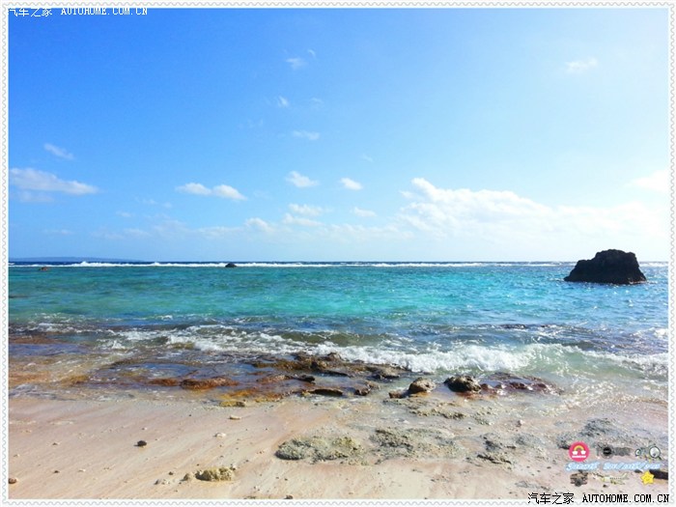Open the top-left AUTOHOME.COM.CN watermark
The height and width of the screenshot is (507, 676).
104,12
